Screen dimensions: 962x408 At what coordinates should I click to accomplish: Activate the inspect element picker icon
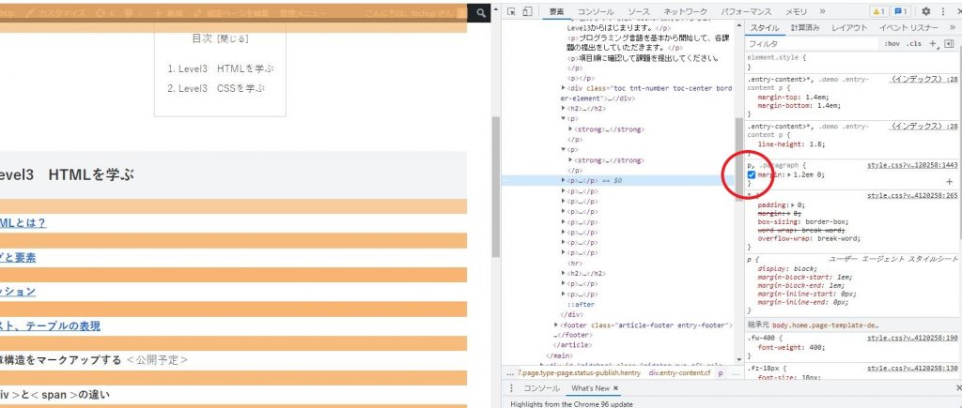tap(509, 11)
